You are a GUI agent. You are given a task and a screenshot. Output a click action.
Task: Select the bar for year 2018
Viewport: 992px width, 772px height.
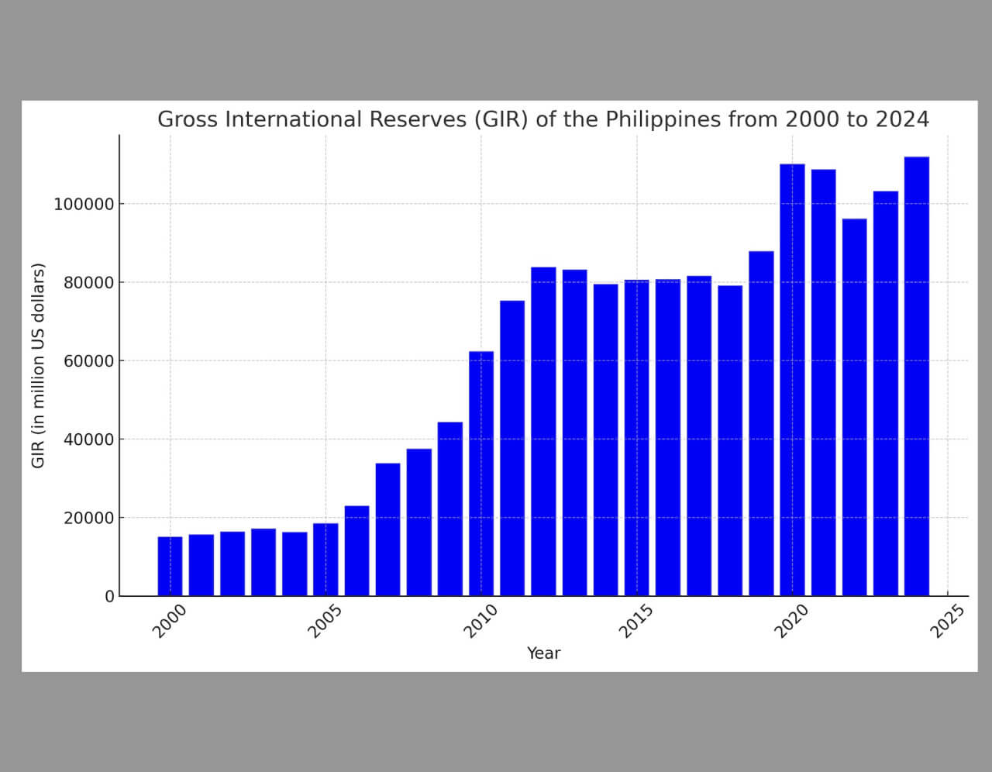730,441
